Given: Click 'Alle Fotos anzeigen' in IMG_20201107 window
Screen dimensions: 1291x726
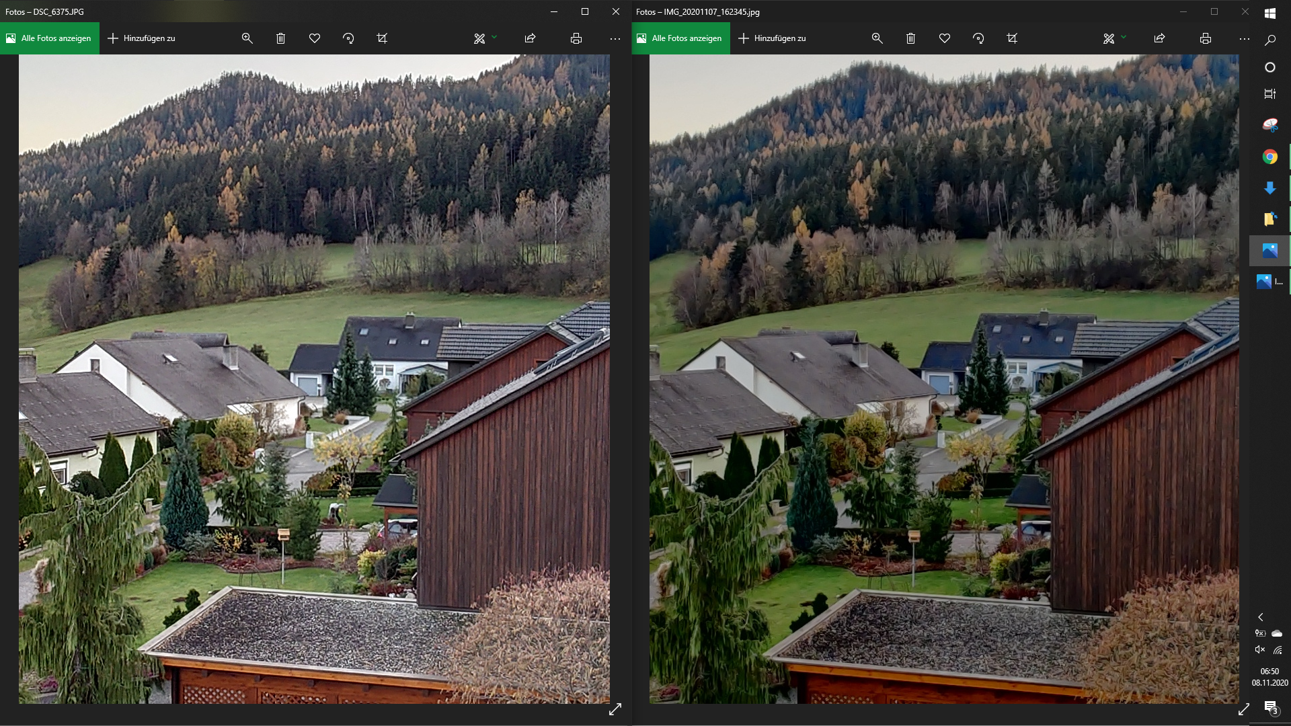Looking at the screenshot, I should [680, 38].
